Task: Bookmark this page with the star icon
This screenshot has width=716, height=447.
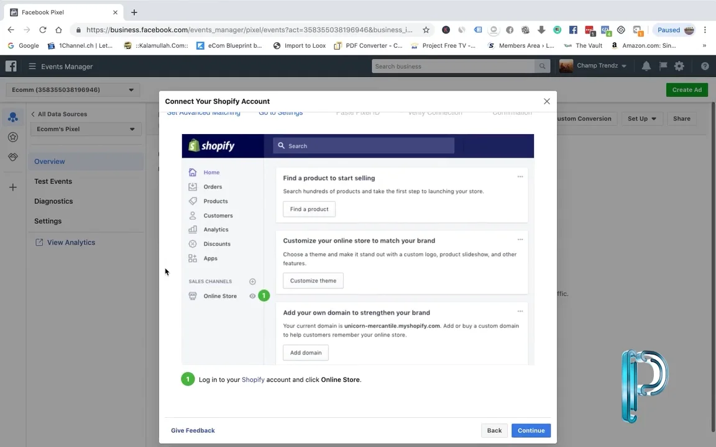Action: 426,30
